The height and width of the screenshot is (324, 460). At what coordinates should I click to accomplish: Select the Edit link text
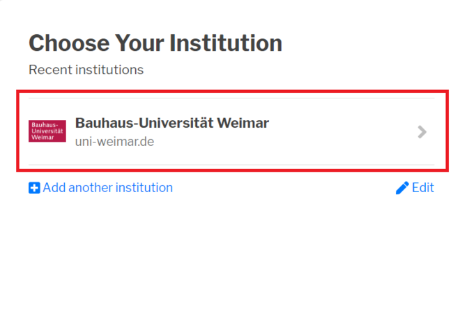423,188
